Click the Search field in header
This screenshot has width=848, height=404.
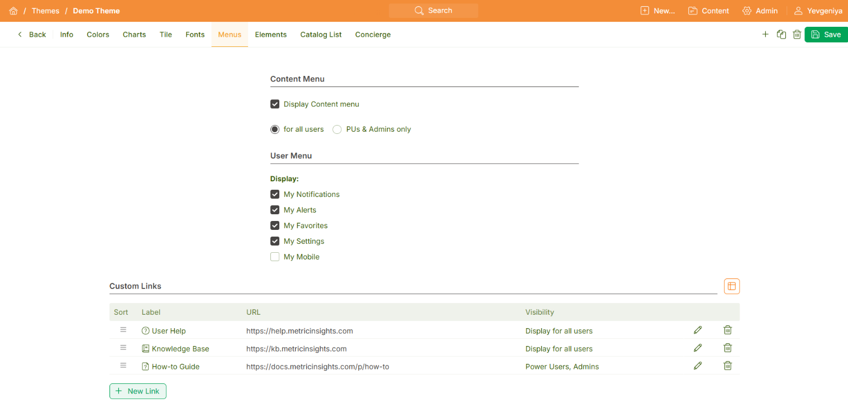[433, 11]
